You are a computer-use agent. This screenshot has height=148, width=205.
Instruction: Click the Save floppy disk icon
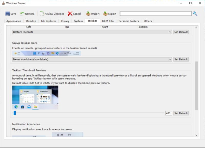(x=8, y=14)
